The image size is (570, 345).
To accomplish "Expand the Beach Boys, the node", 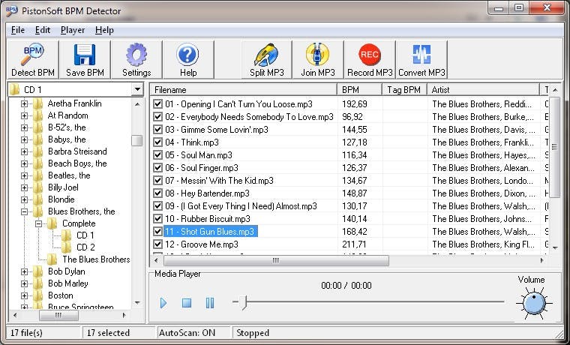I will coord(24,163).
